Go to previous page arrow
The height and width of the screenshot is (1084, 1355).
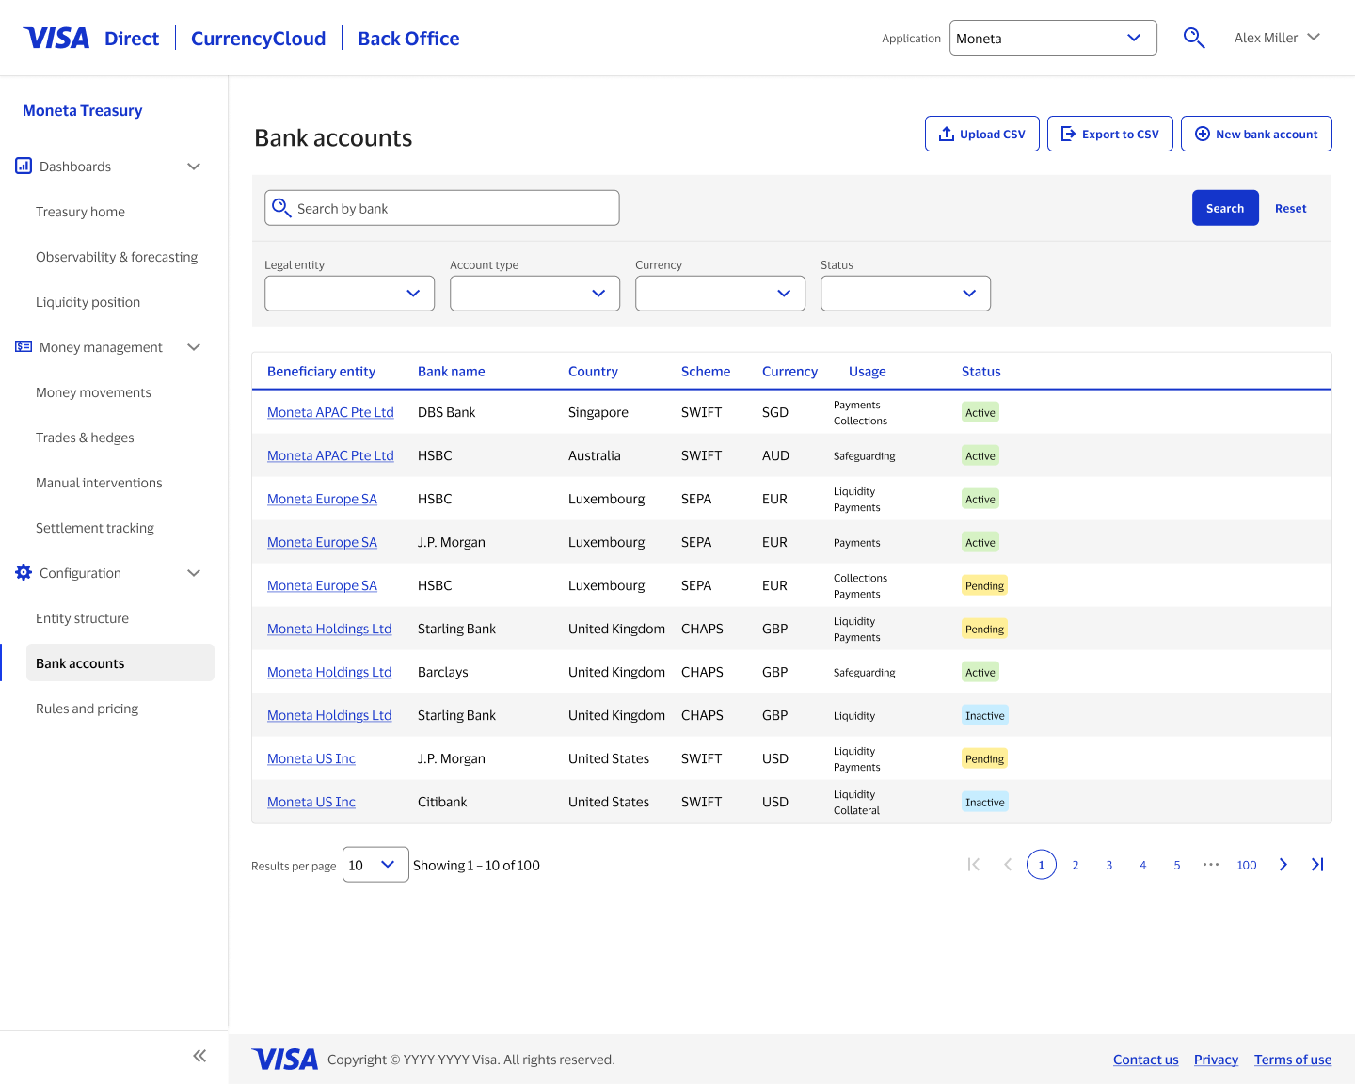coord(1008,865)
